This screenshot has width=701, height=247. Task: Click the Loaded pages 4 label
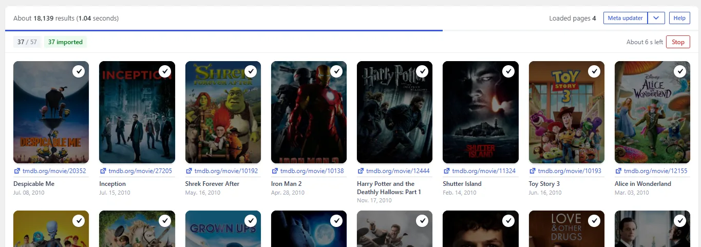tap(573, 18)
